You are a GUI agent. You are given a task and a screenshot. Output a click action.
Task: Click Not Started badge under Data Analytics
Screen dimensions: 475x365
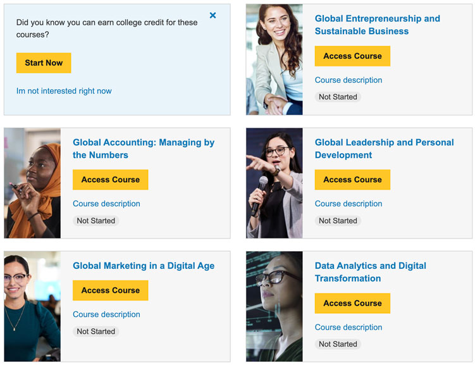click(x=338, y=344)
